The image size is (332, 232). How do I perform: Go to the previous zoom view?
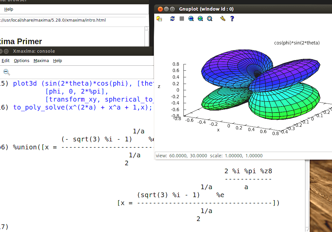tap(190, 19)
